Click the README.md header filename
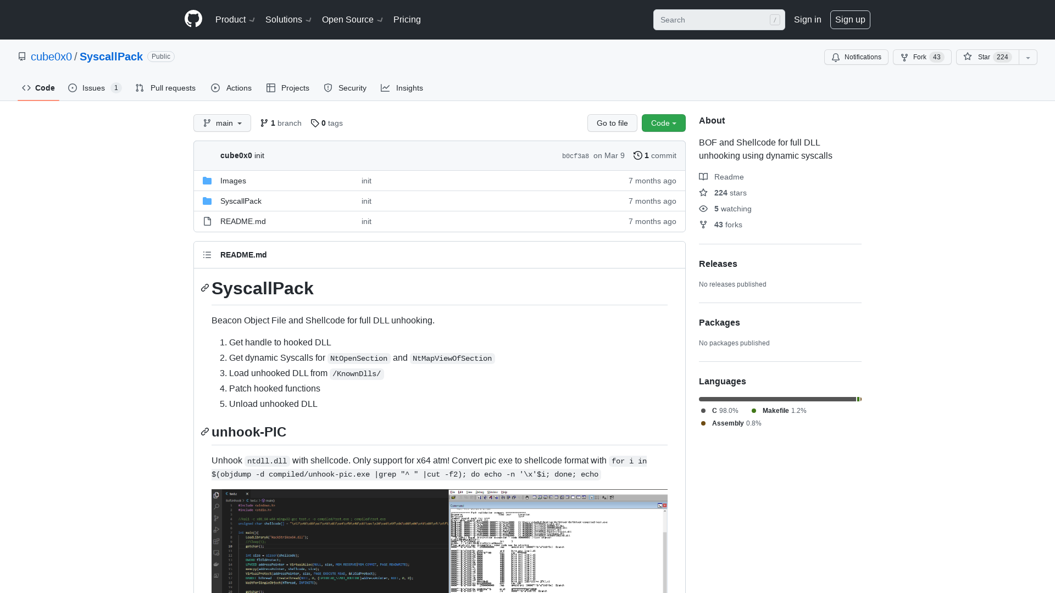 point(243,255)
